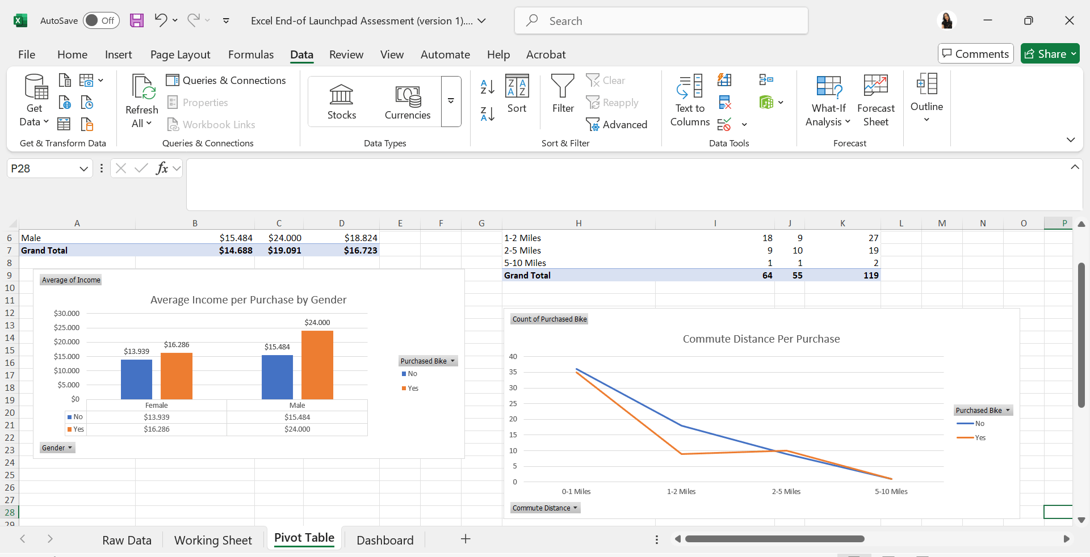This screenshot has width=1090, height=557.
Task: Click the Sort A to Z icon
Action: click(487, 87)
